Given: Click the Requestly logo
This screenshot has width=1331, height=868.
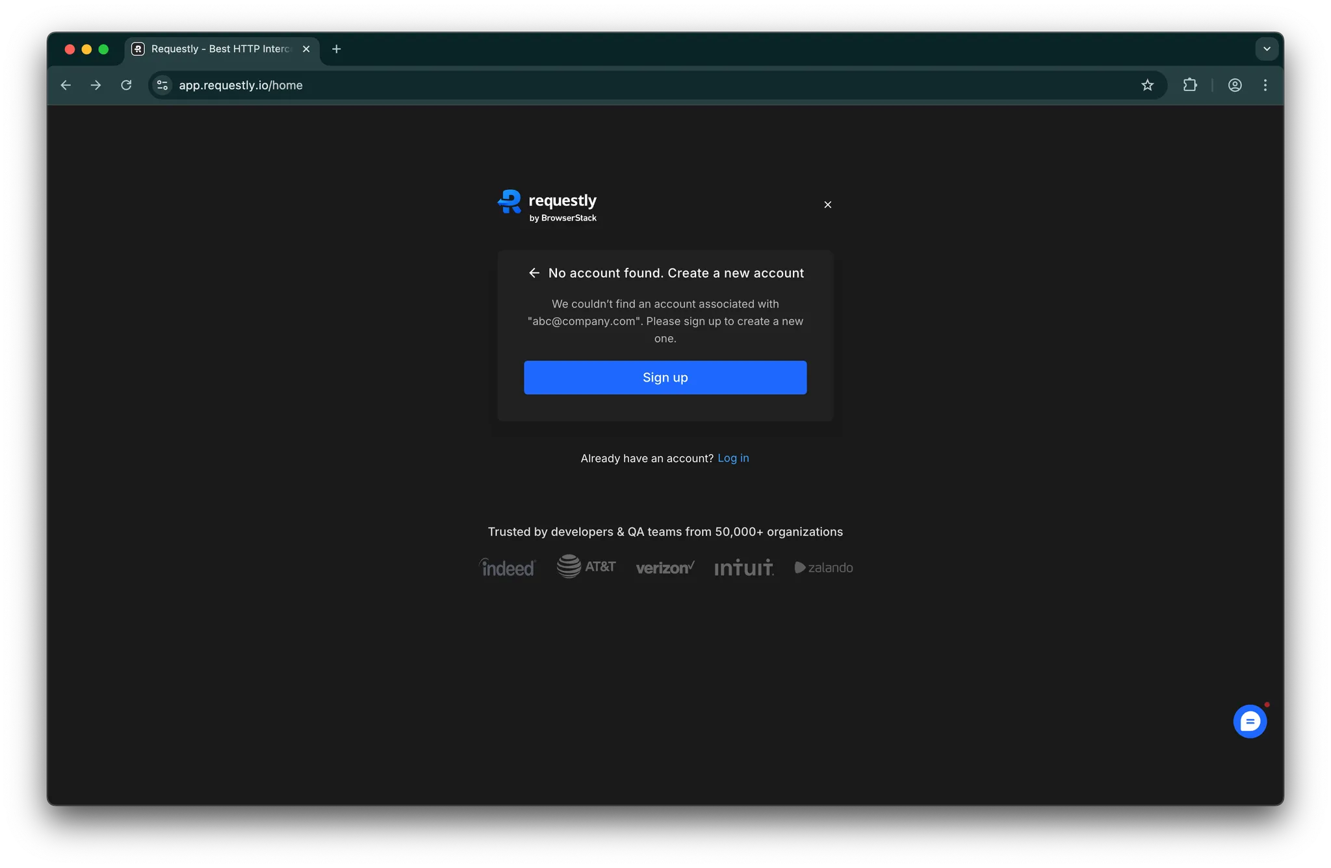Looking at the screenshot, I should pos(547,206).
